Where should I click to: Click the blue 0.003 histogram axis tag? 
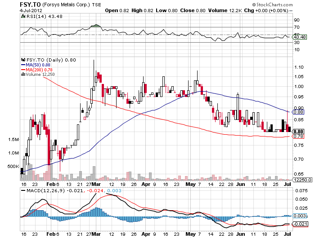pos(300,216)
